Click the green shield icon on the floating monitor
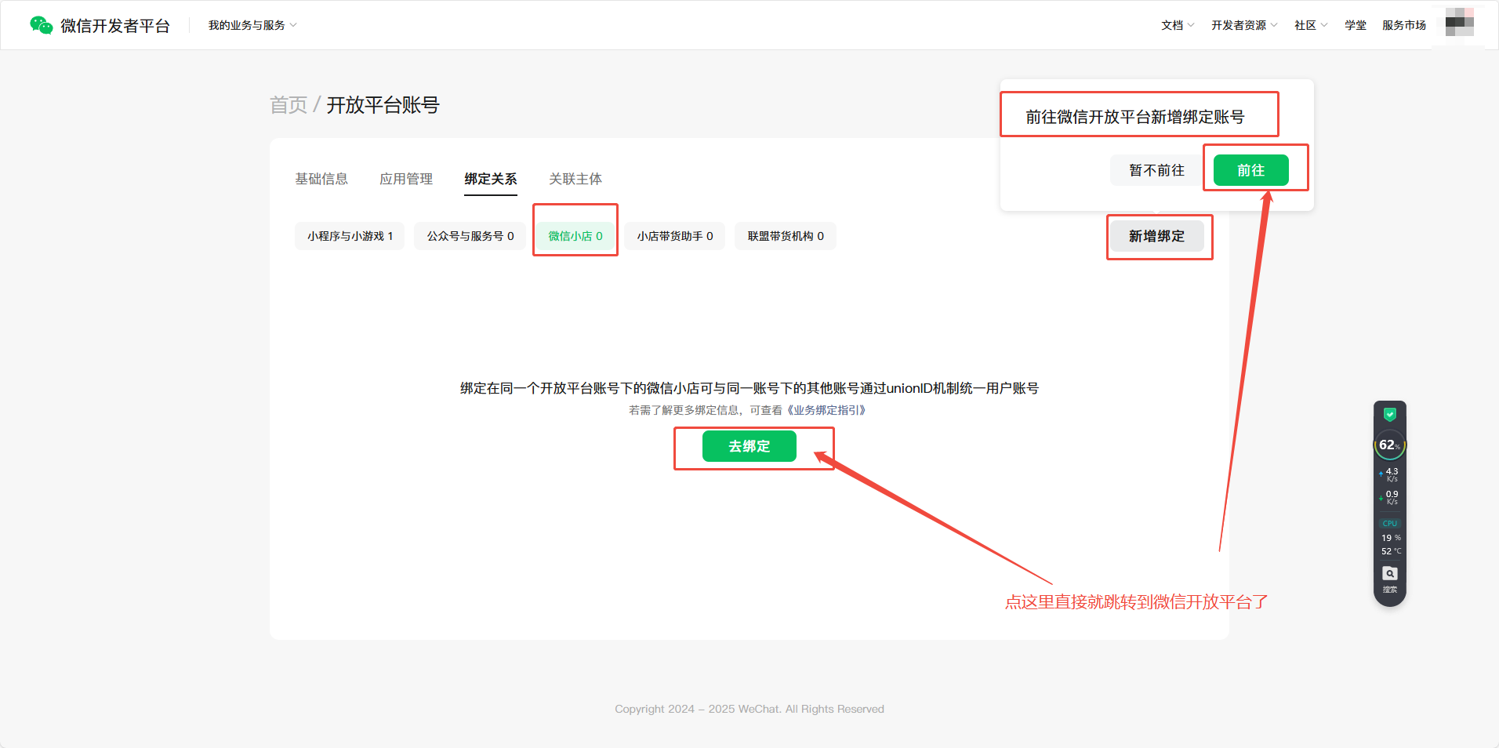 tap(1390, 415)
